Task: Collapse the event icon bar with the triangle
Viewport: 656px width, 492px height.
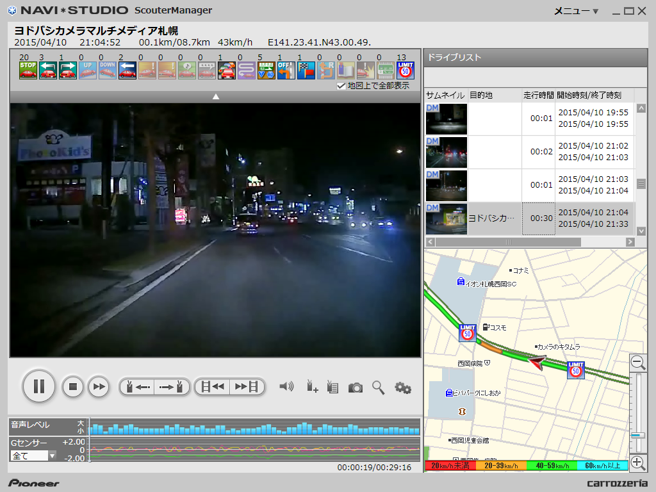Action: (x=216, y=97)
